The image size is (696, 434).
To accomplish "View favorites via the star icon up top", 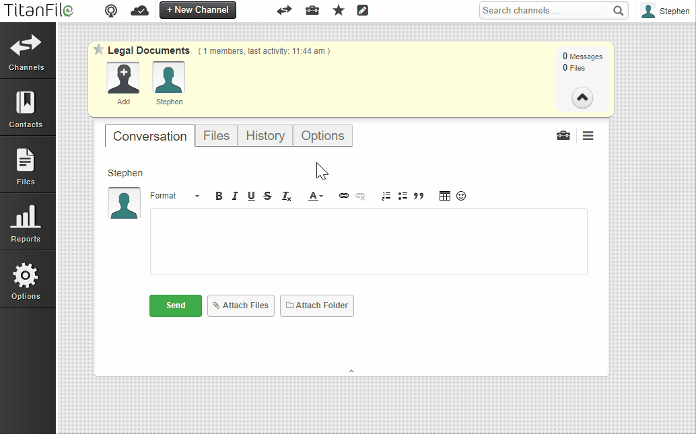I will [338, 10].
